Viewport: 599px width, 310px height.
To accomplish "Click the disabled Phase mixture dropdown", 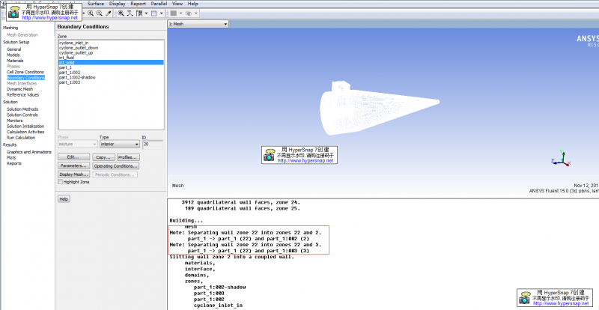I will pos(78,144).
